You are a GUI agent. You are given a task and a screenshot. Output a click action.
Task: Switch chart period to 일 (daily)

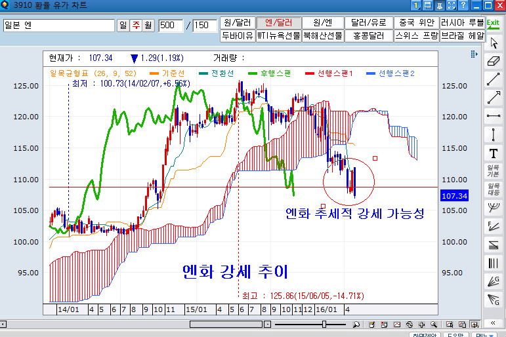(123, 26)
